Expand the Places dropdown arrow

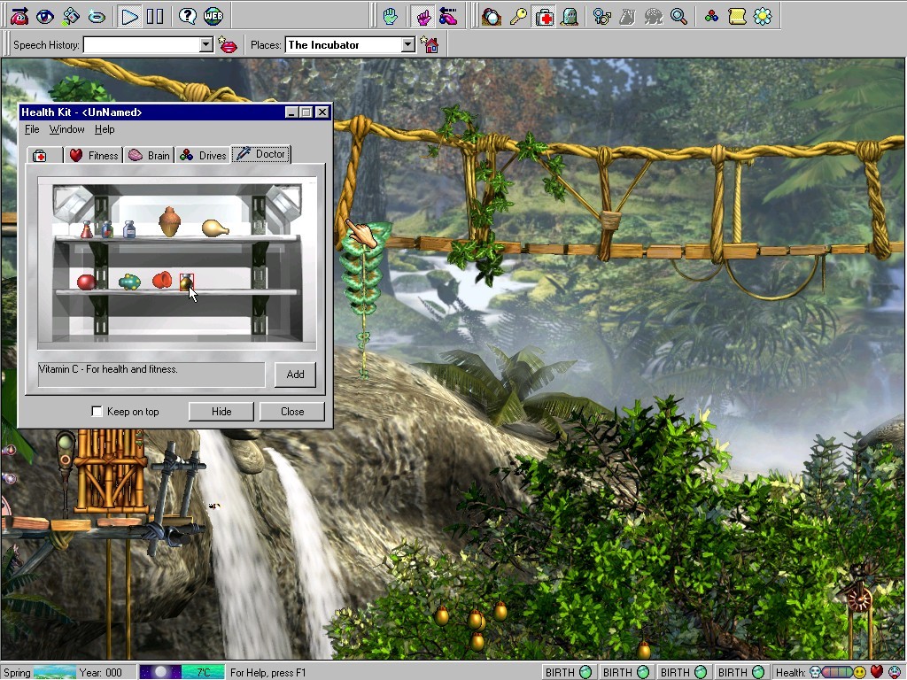(407, 45)
